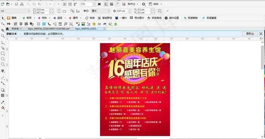The width and height of the screenshot is (265, 139).
Task: Click the add-tools plus at toolbox bottom
Action: tap(3, 115)
